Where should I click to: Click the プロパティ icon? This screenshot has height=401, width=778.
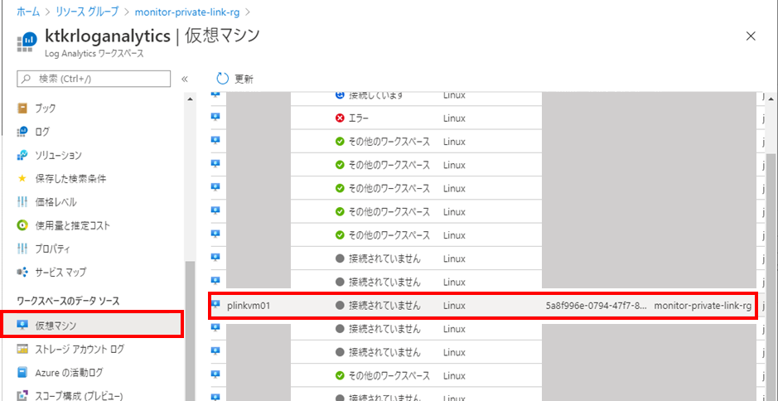point(22,249)
